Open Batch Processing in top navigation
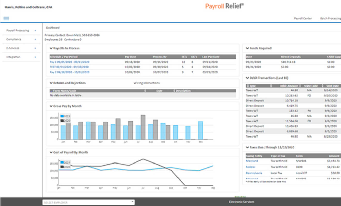The height and width of the screenshot is (206, 341). (x=330, y=18)
